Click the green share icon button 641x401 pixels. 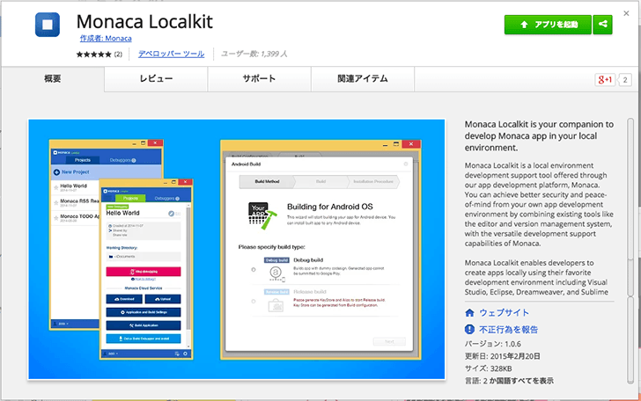tap(602, 25)
